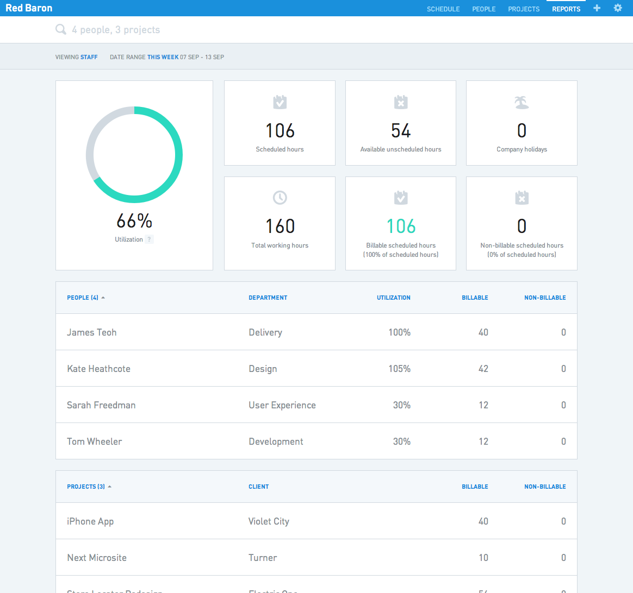Click the Utilization help question mark
Image resolution: width=633 pixels, height=593 pixels.
[x=149, y=239]
